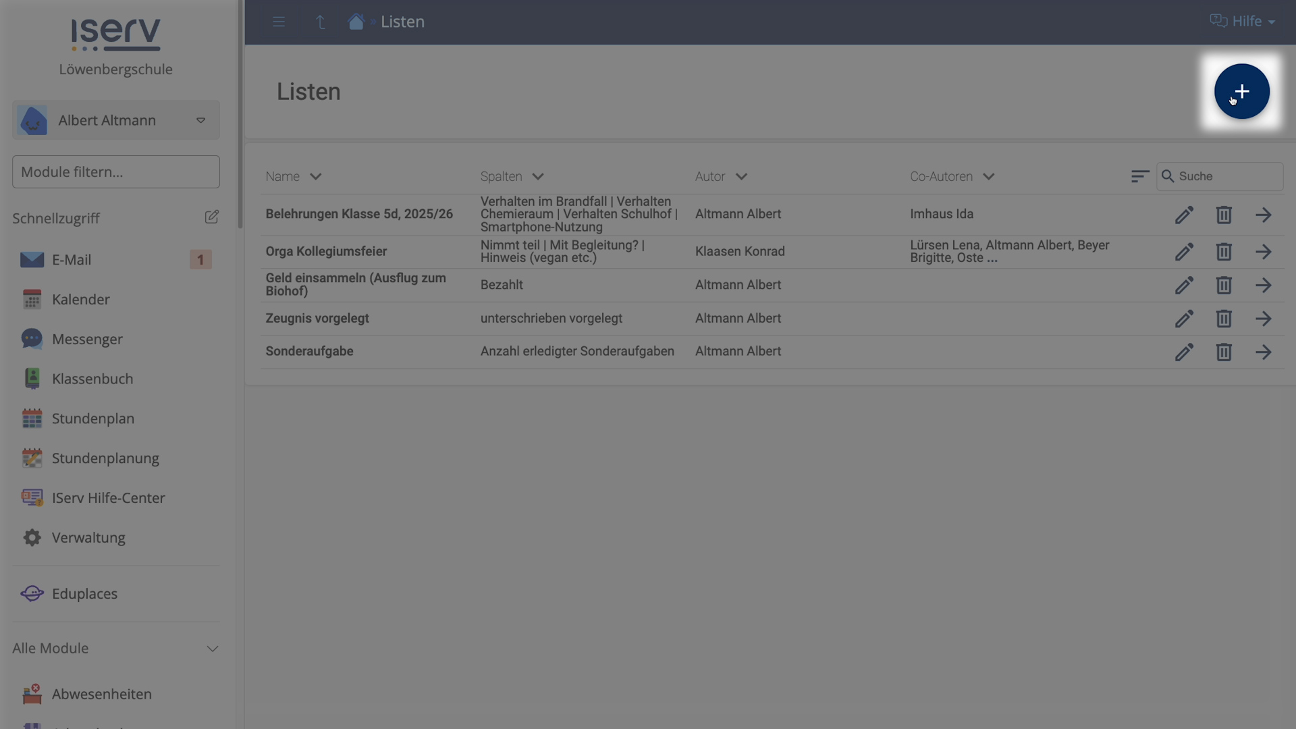
Task: Delete Belehrungen Klasse 5d list
Action: tap(1223, 215)
